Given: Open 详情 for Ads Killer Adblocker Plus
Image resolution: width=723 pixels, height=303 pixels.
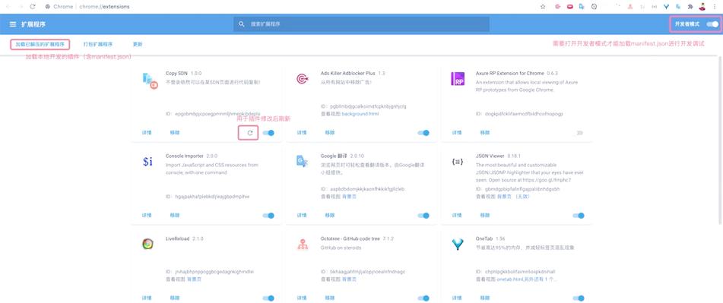Looking at the screenshot, I should [302, 133].
